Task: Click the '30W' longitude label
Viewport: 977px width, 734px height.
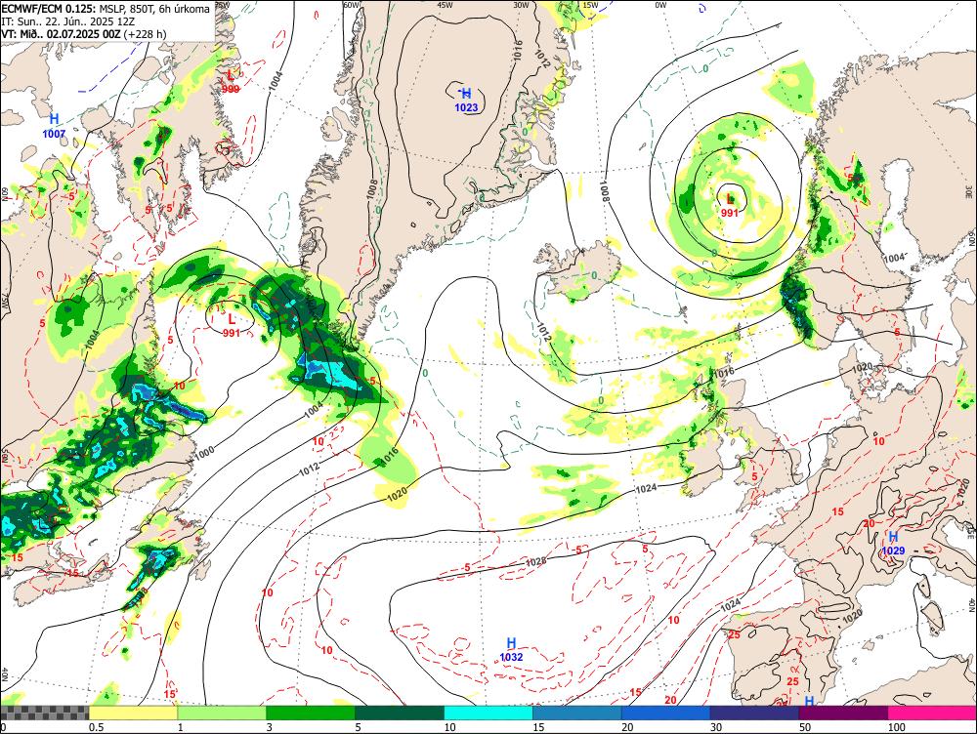Action: tap(522, 5)
